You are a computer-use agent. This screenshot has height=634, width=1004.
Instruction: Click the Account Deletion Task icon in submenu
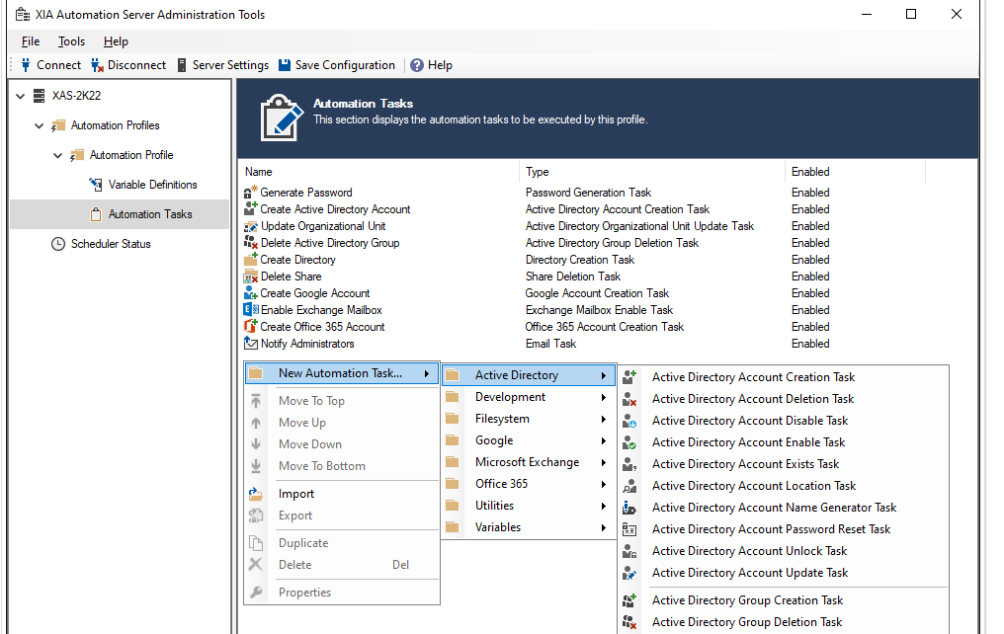point(629,399)
